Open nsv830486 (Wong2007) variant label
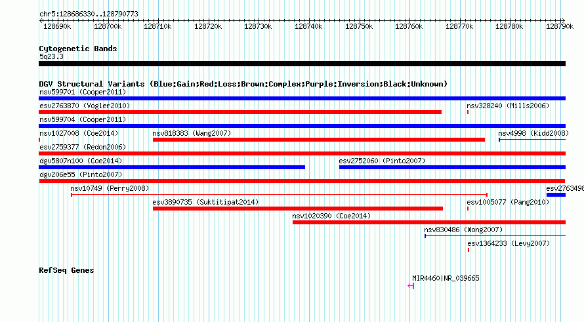Screen dimensions: 584x322 (463, 230)
